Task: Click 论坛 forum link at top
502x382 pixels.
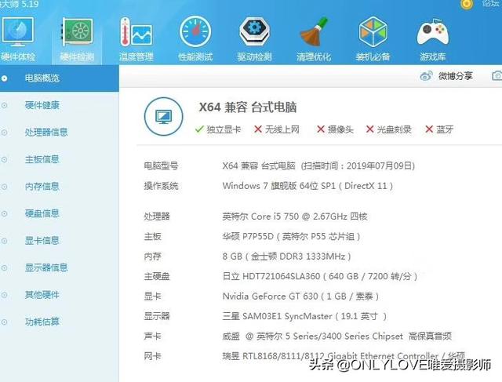Action: (x=492, y=3)
